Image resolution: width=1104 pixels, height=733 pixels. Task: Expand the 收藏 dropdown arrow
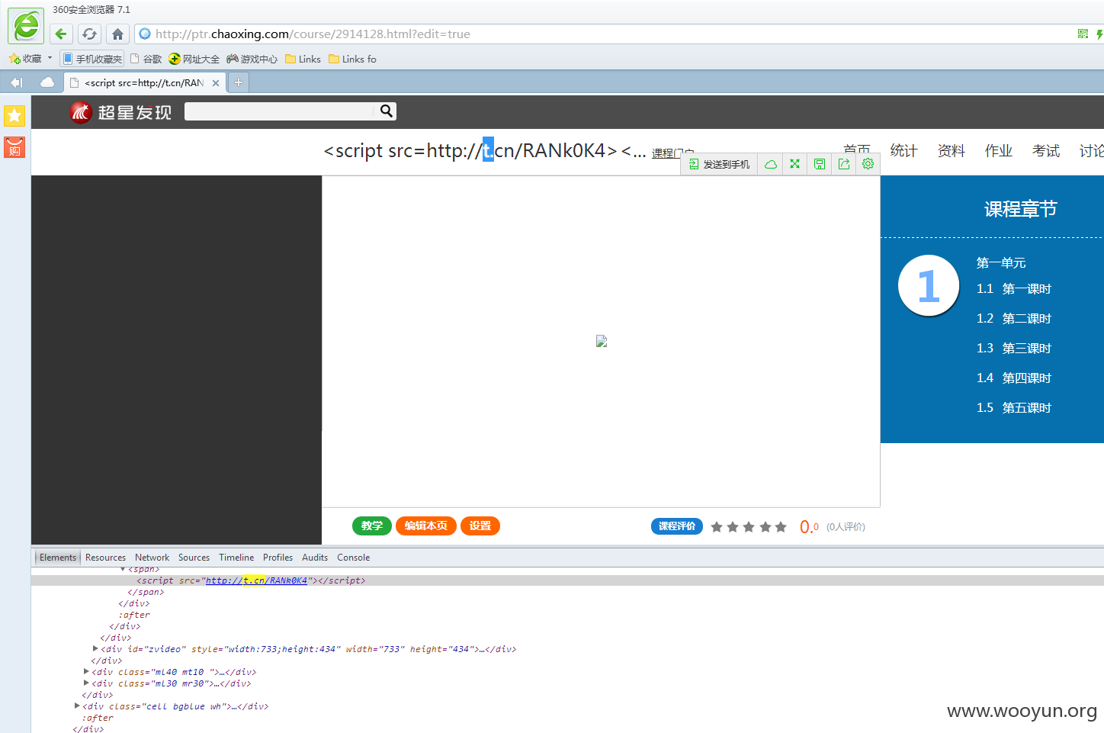(50, 58)
